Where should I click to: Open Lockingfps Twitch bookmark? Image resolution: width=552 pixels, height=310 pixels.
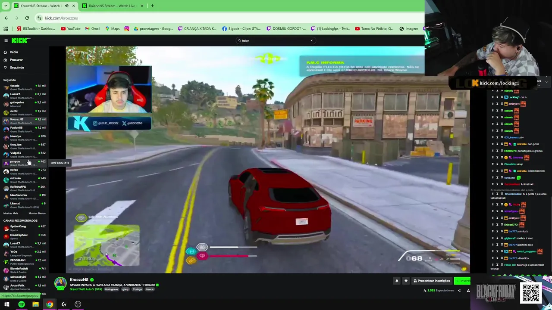331,29
